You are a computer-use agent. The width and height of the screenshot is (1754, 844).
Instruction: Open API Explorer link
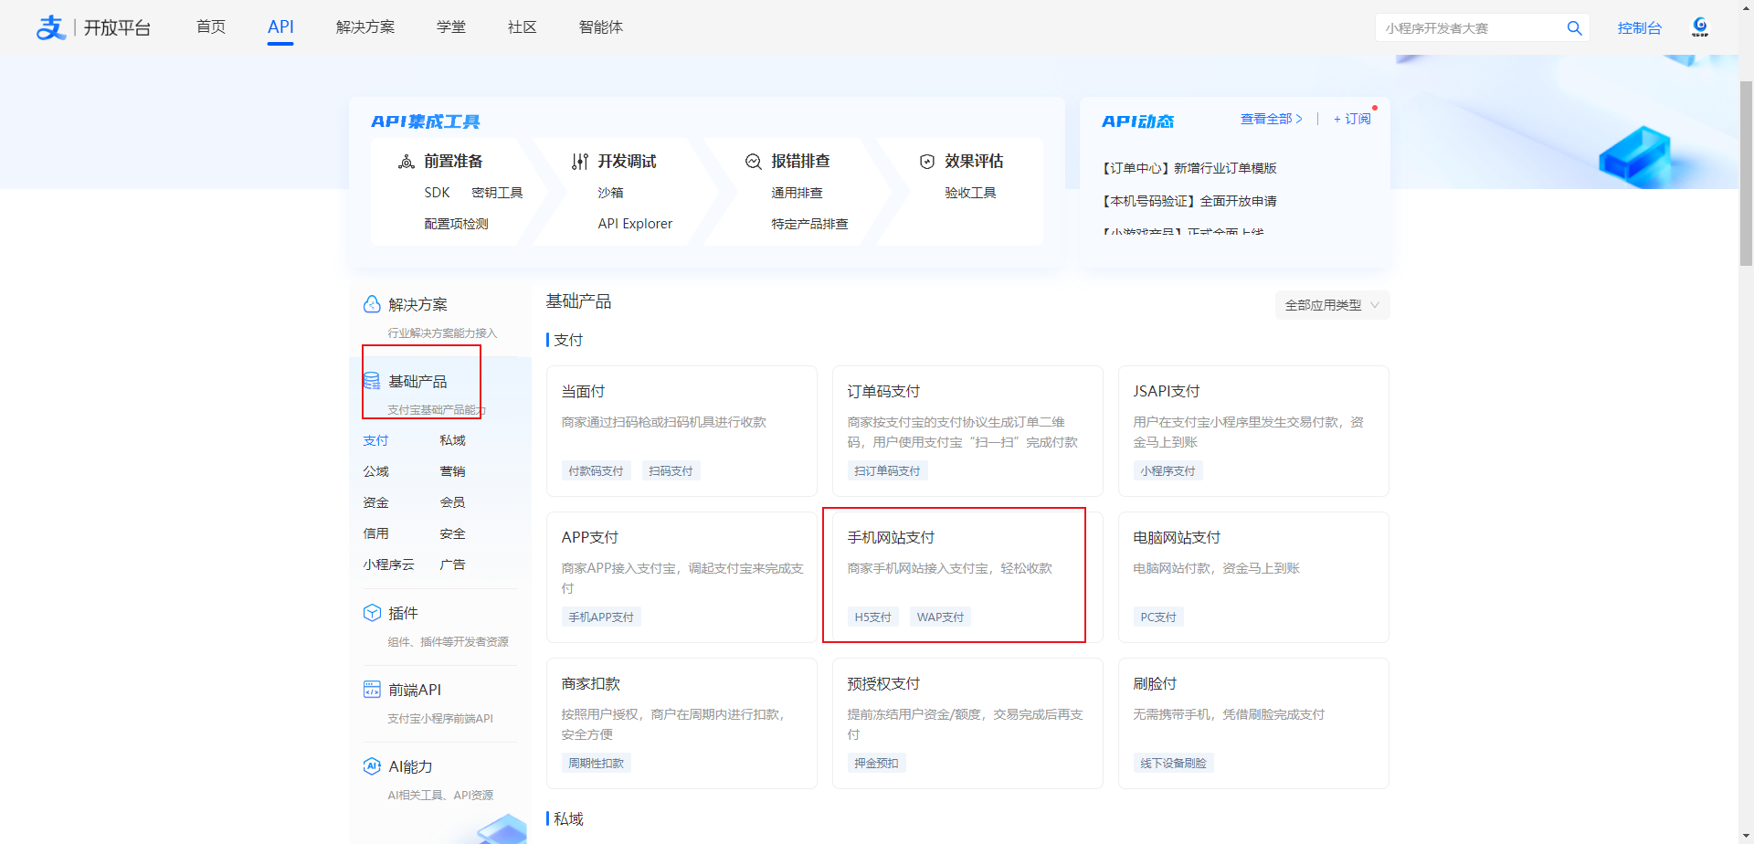pos(635,224)
